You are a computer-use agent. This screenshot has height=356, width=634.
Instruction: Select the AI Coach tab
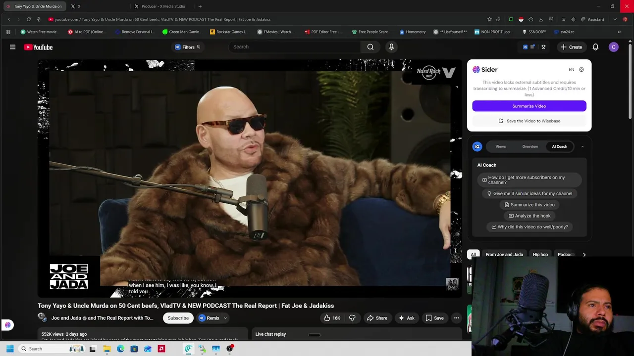tap(560, 146)
